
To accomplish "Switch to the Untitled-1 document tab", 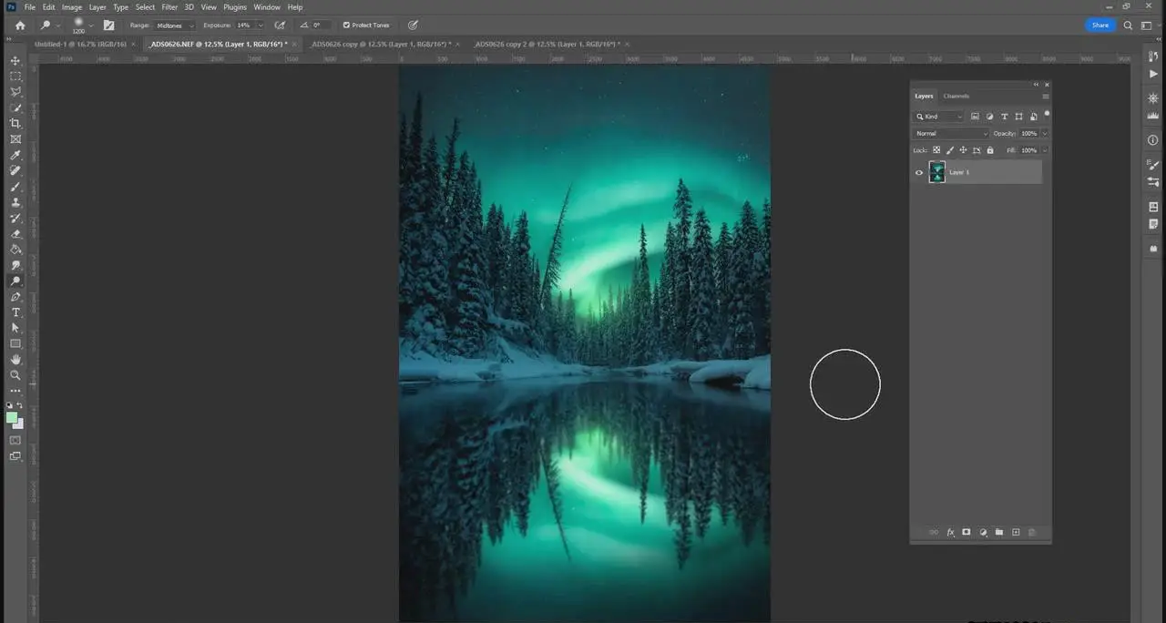I will 83,44.
